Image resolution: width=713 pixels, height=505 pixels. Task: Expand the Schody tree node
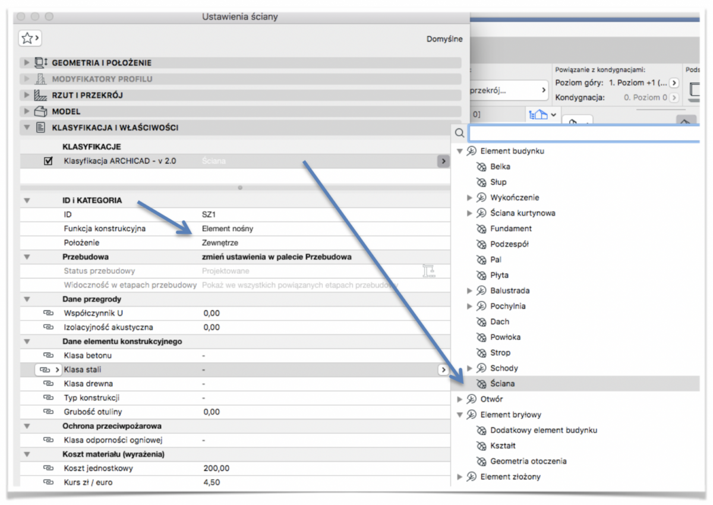click(470, 368)
